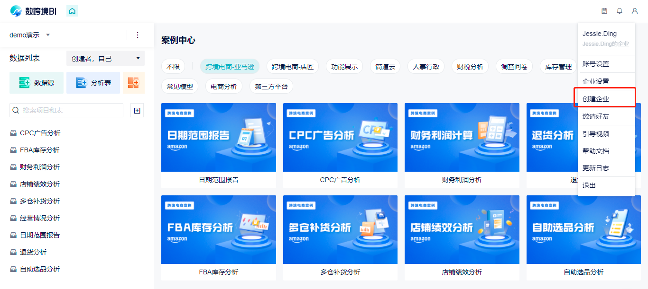
Task: Open 退货分析 in the data list
Action: point(33,253)
